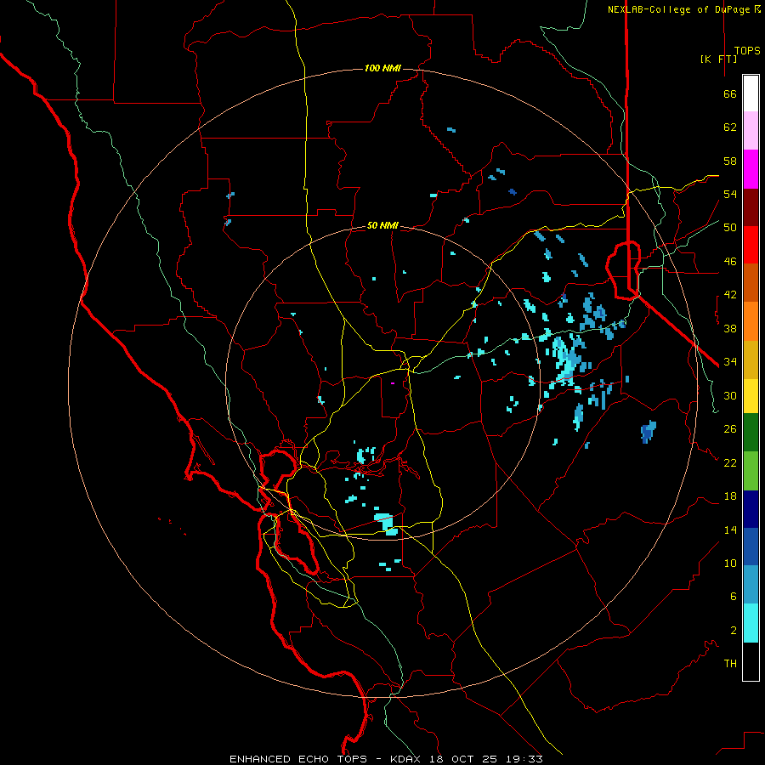Pick the light pink legend color block
Screen dimensions: 765x765
point(751,131)
